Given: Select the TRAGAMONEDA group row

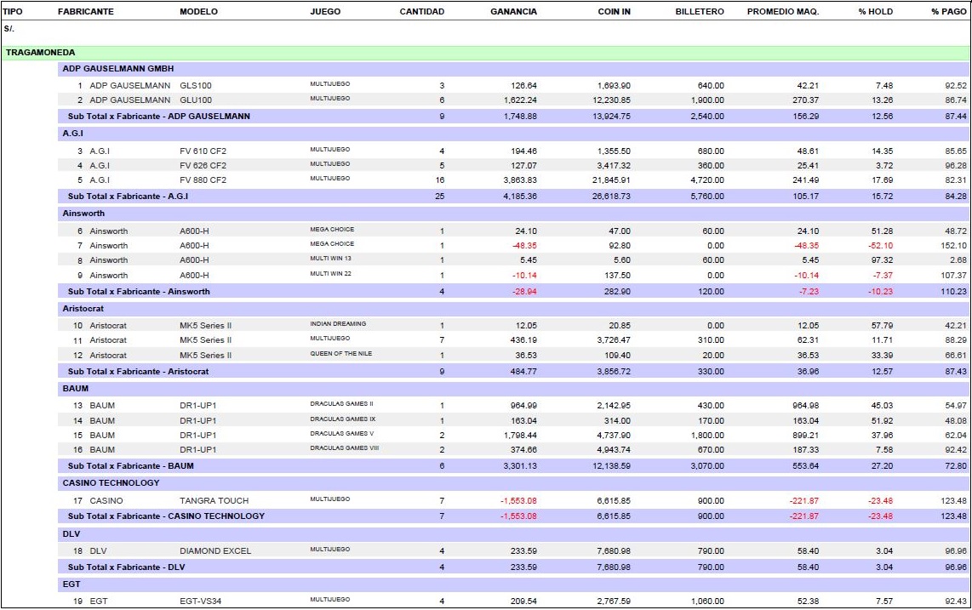Looking at the screenshot, I should click(x=485, y=53).
